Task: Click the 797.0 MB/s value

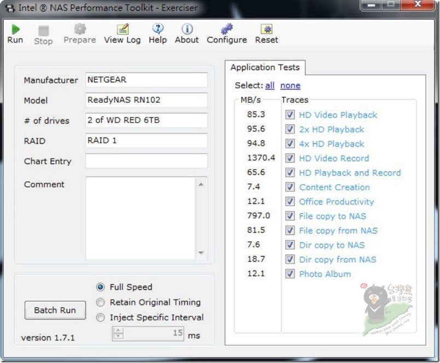Action: tap(258, 216)
